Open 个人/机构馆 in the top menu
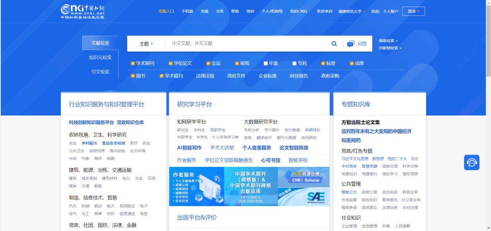 (272, 11)
